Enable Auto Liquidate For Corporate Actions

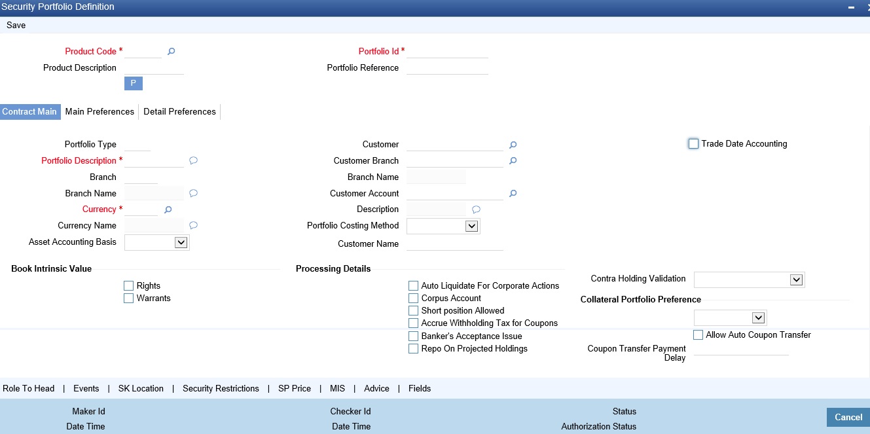[x=413, y=286]
